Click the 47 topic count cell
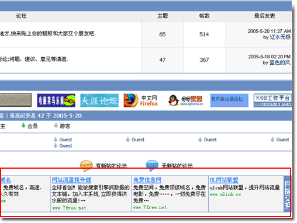The image size is (297, 223). tap(163, 60)
